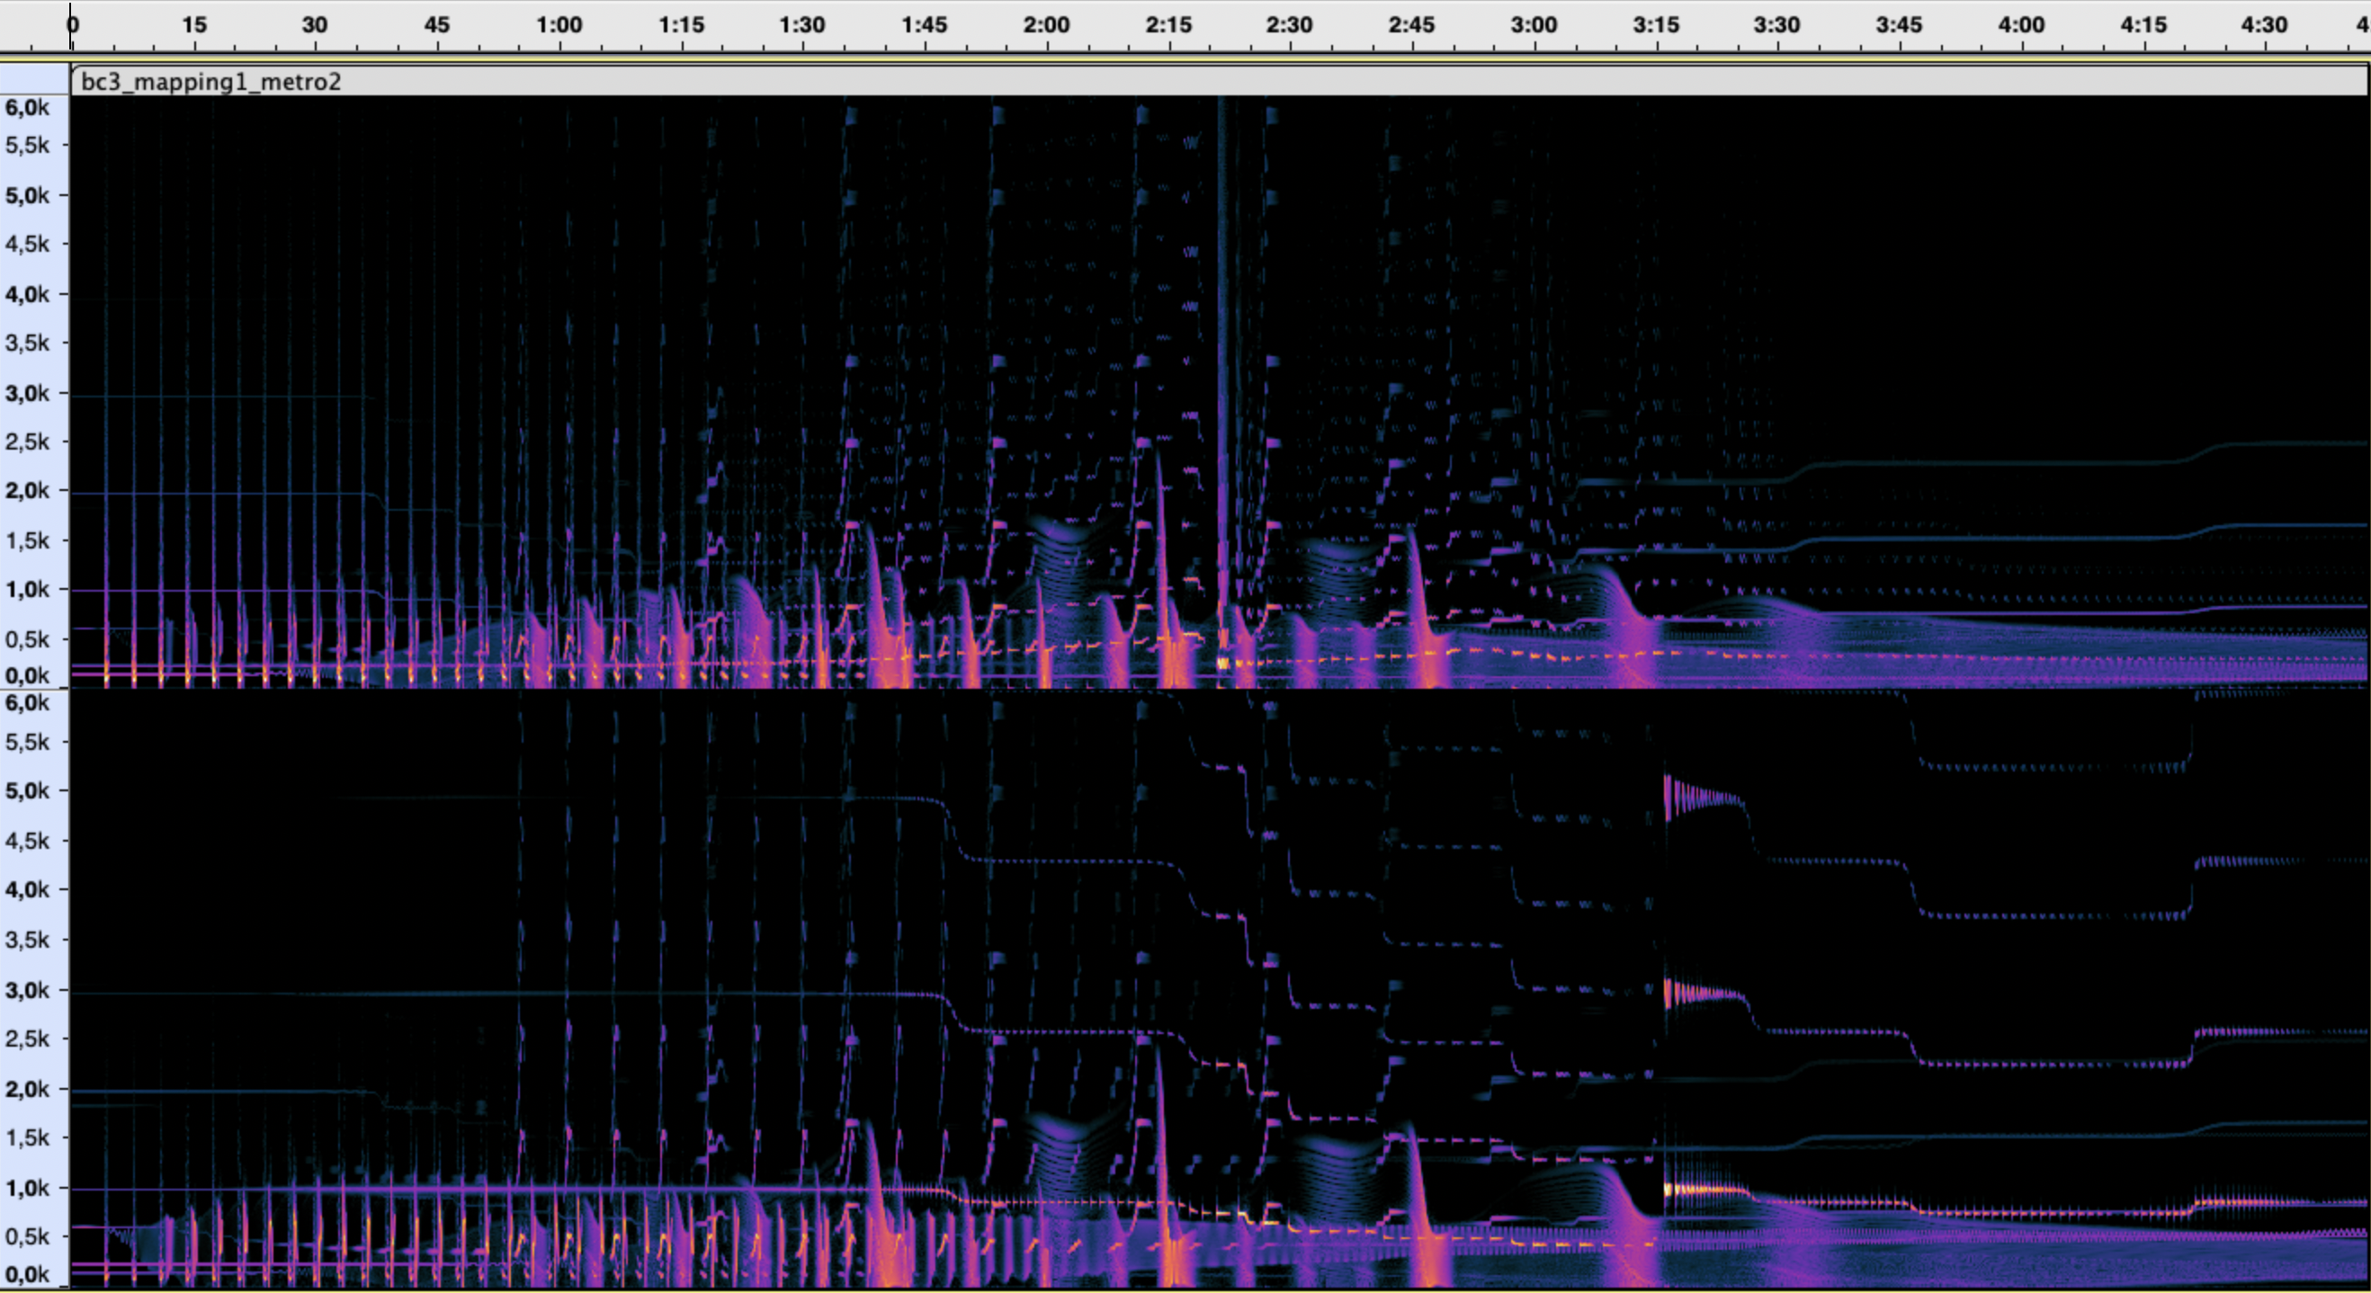Select 2,5k label in lower channel ruler
Screen dimensions: 2371x1293
point(28,1039)
